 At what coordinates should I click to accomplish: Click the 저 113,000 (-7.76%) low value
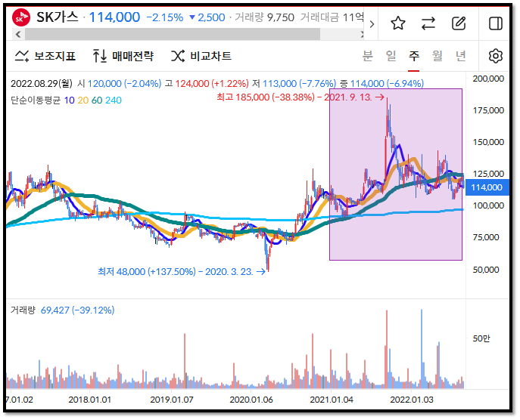click(294, 83)
